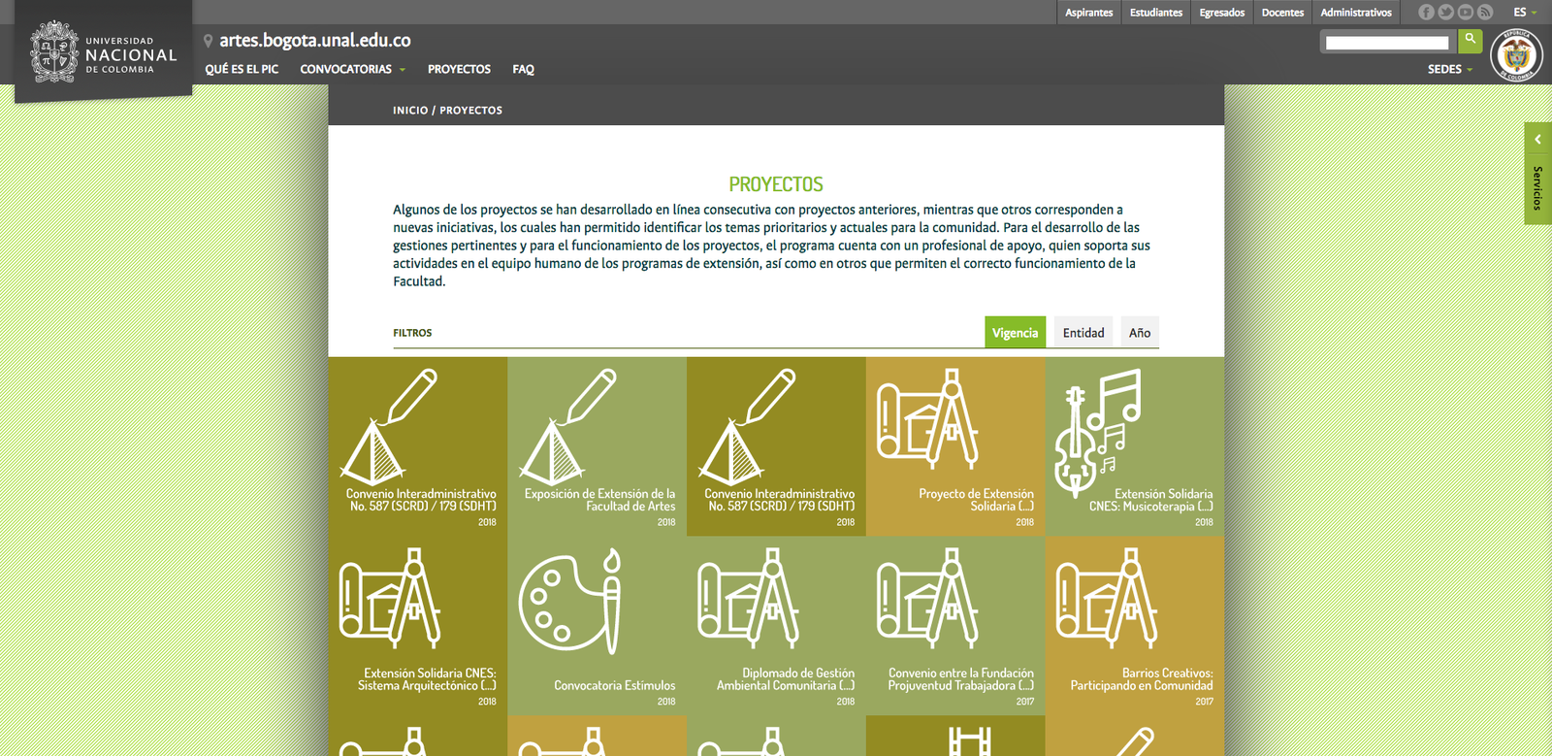Click the Universidad Nacional de Colombia logo
The image size is (1552, 756).
point(104,52)
